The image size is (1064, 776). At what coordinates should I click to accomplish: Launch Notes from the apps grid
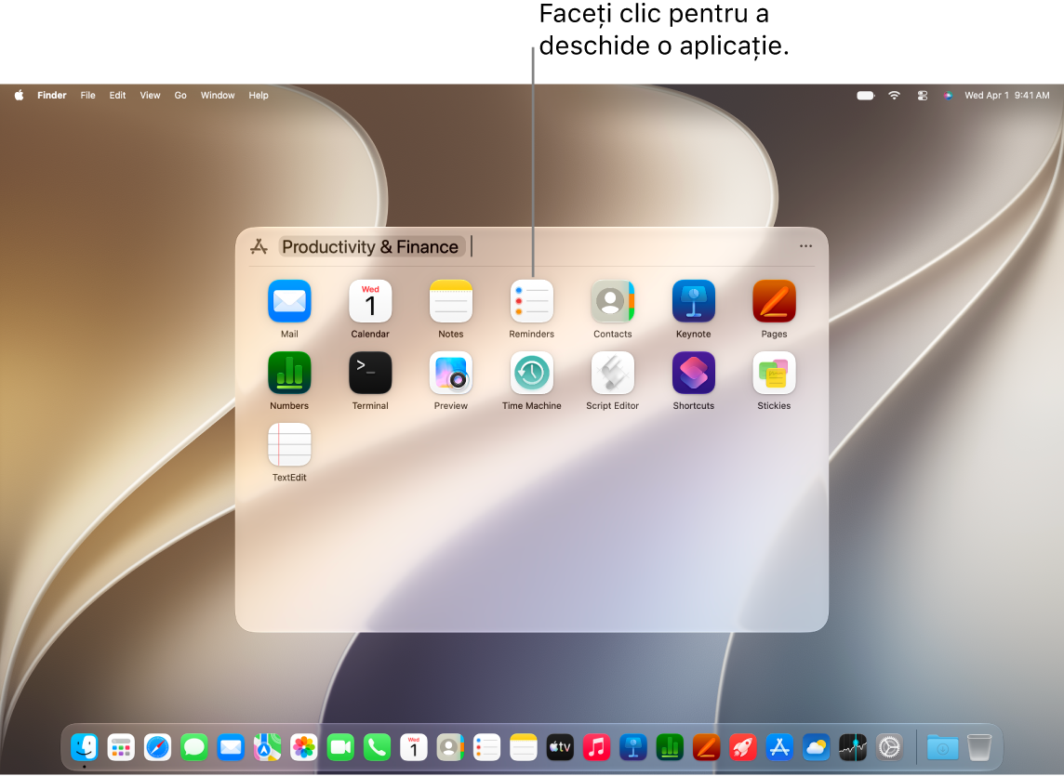tap(450, 301)
